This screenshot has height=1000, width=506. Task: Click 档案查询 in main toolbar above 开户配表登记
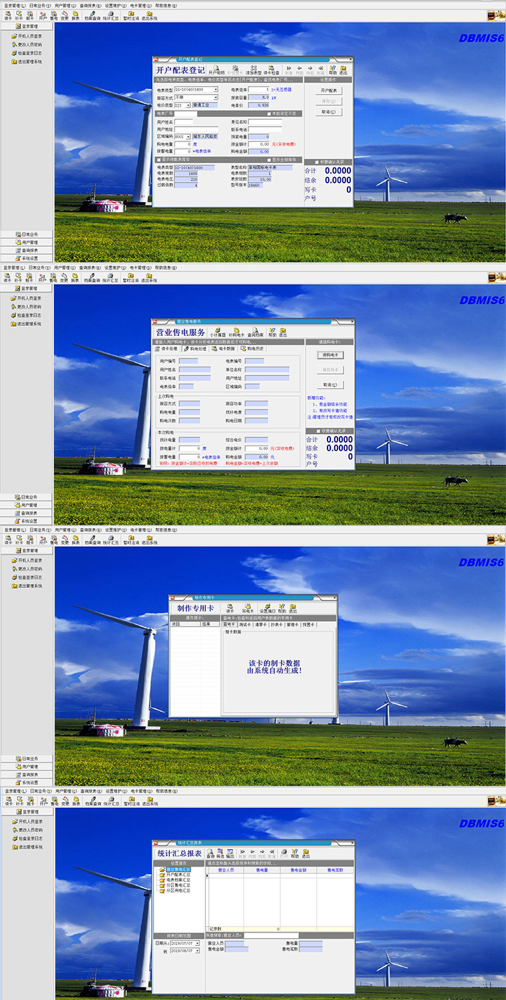(x=92, y=16)
